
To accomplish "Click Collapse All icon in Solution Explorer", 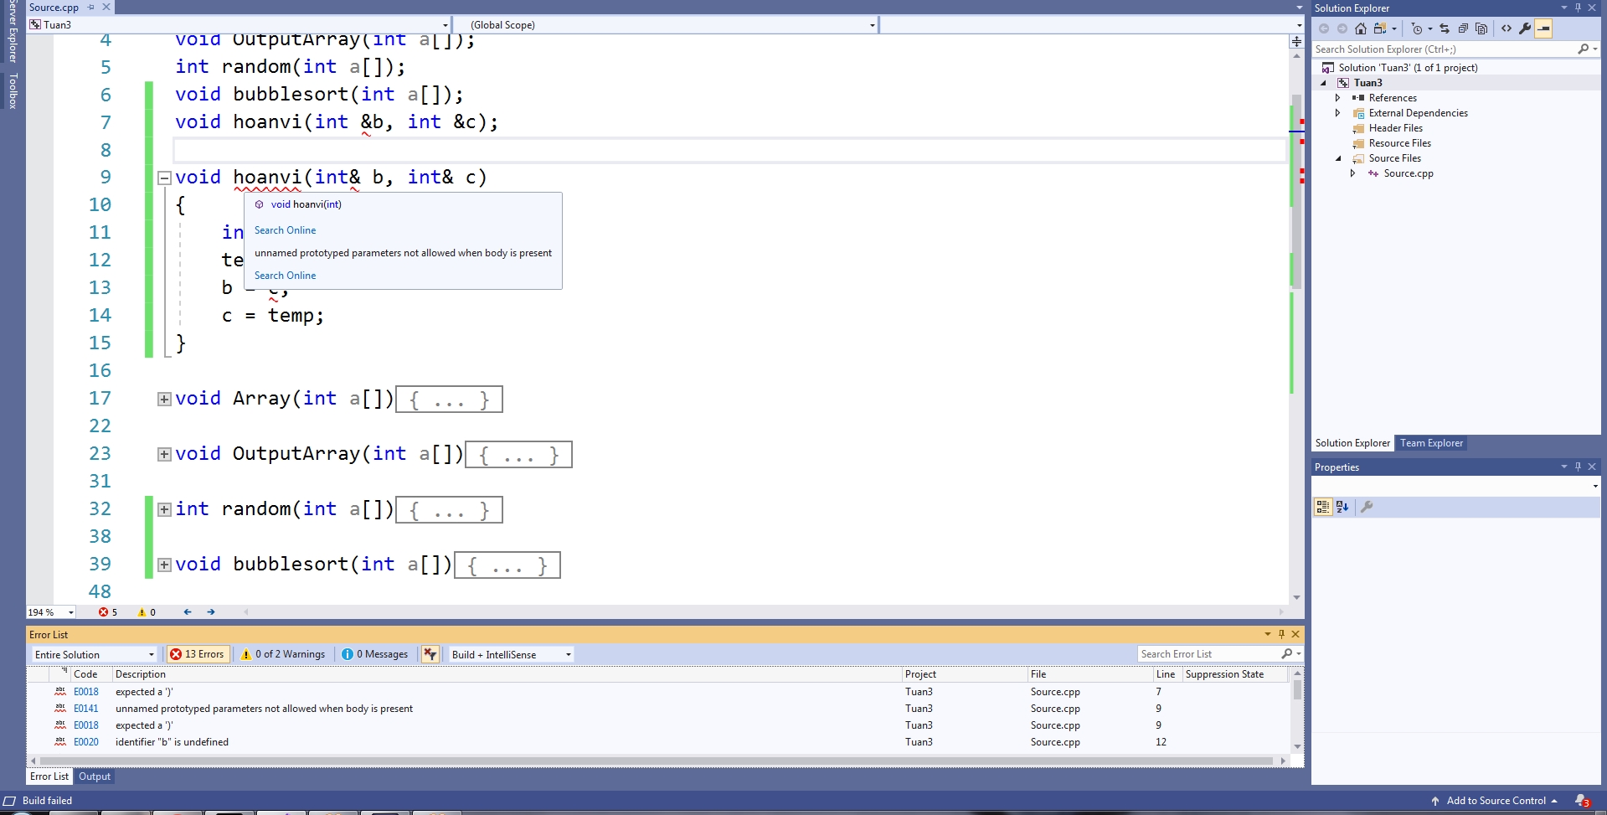I will (x=1463, y=28).
